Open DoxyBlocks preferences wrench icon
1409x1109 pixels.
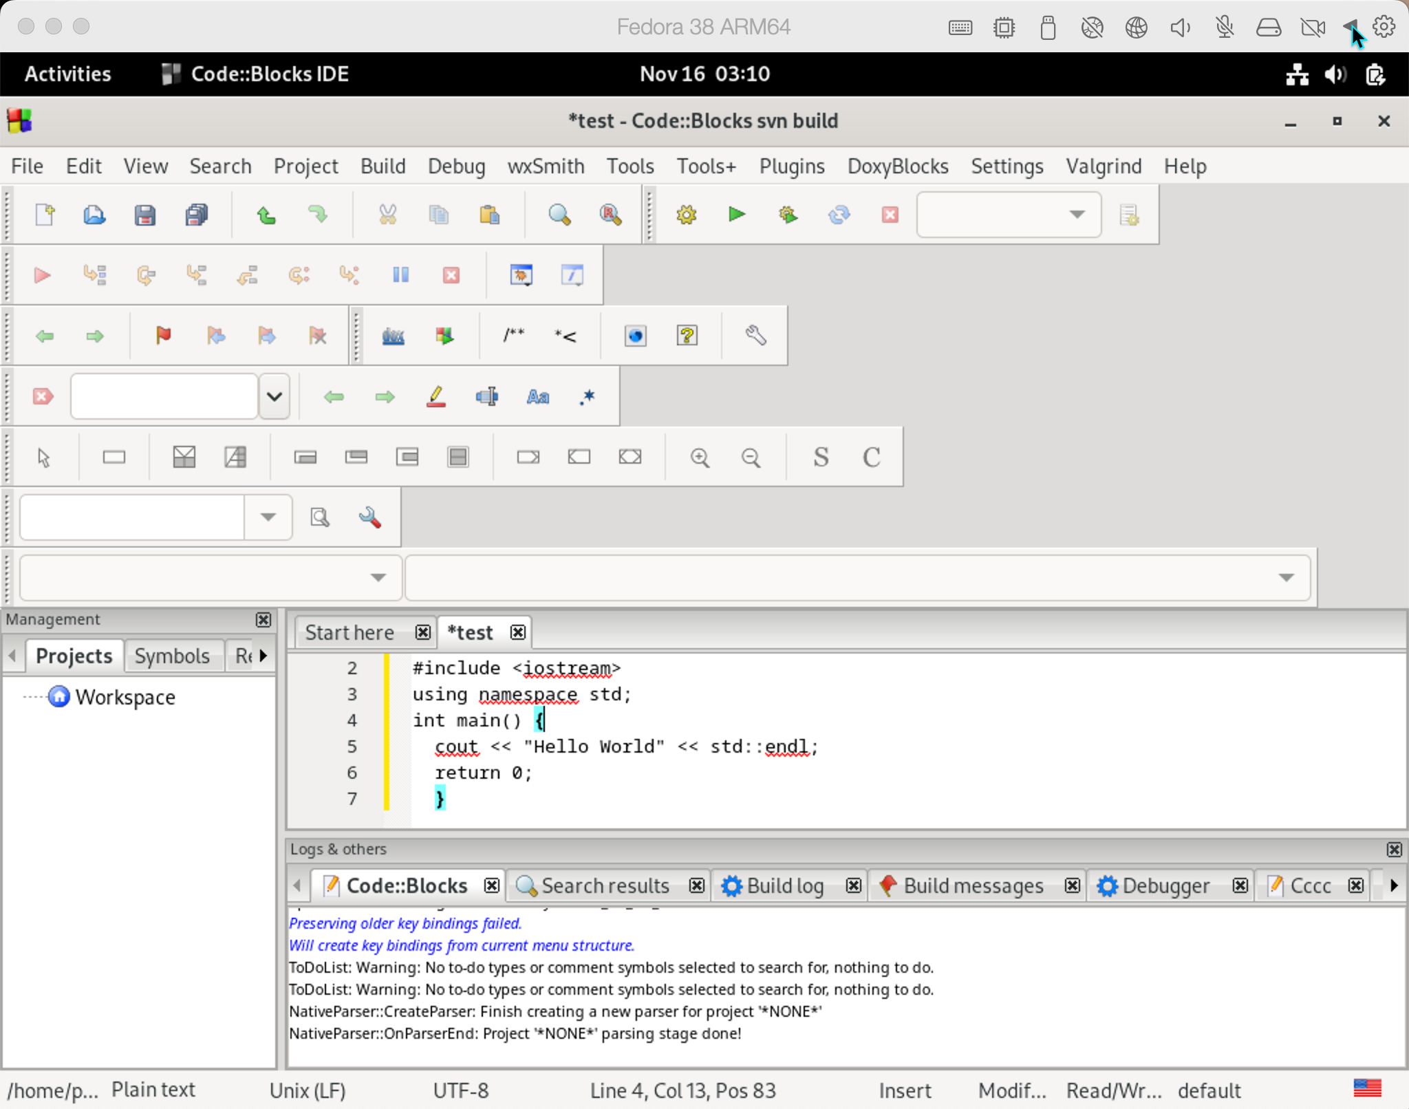(755, 336)
